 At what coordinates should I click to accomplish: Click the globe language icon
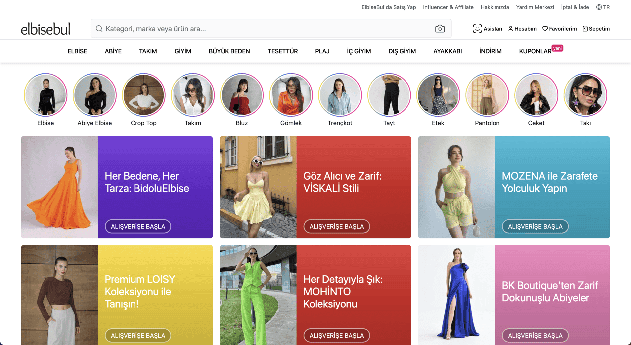coord(599,7)
